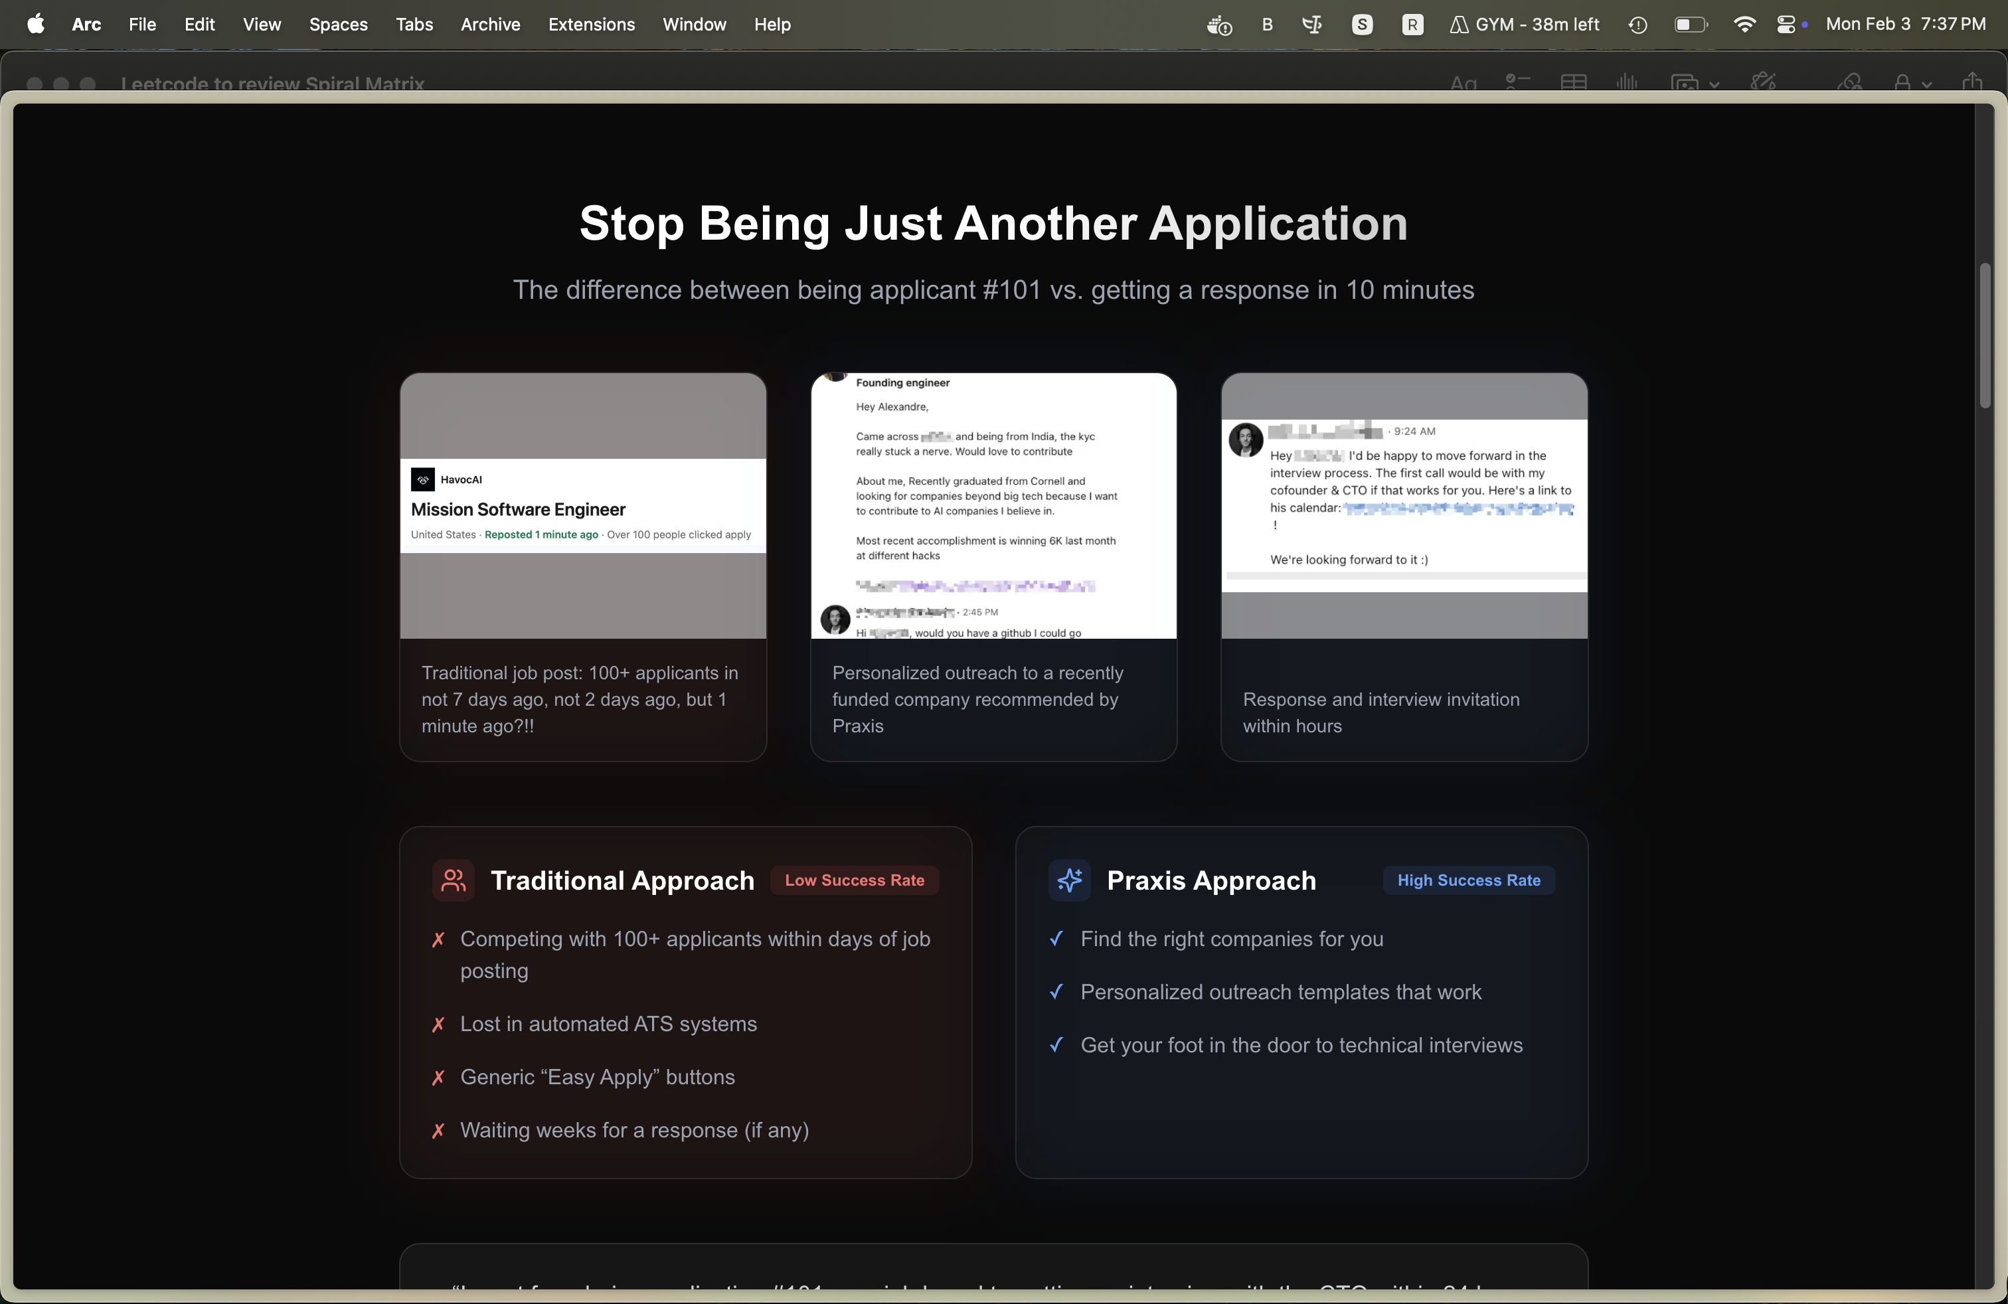
Task: Click the sparkle icon beside Praxis Approach
Action: tap(1069, 880)
